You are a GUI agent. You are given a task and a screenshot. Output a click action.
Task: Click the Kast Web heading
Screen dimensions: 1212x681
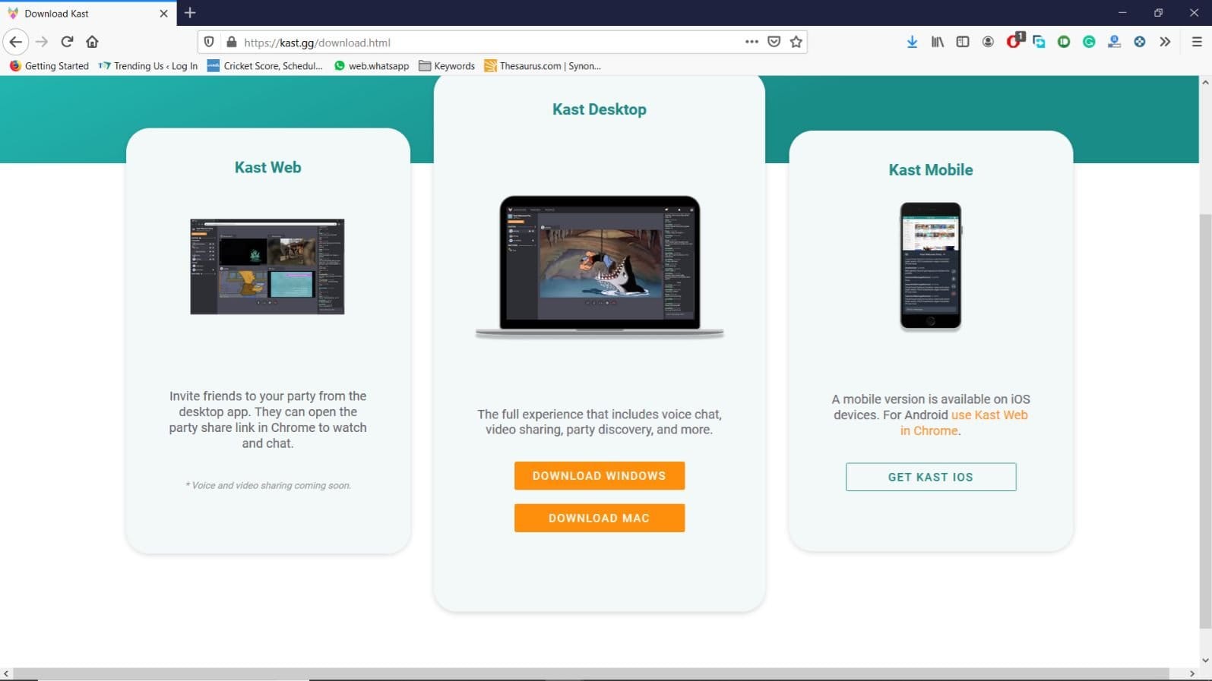(x=267, y=167)
